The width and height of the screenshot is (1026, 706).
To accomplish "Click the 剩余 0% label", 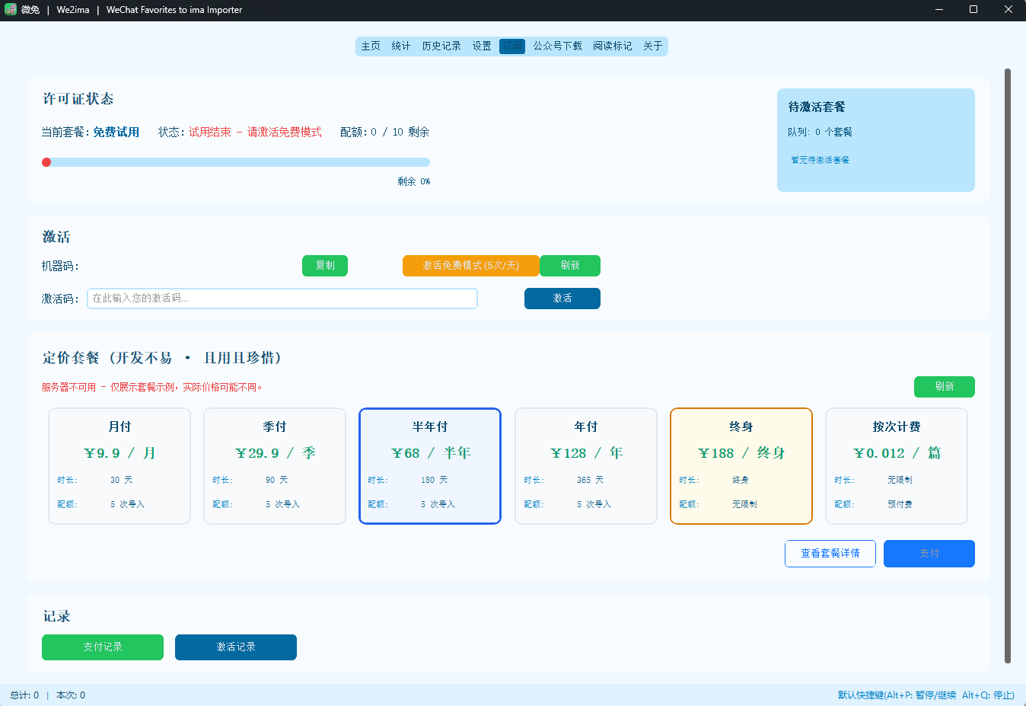I will click(x=414, y=181).
